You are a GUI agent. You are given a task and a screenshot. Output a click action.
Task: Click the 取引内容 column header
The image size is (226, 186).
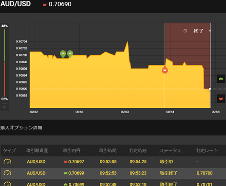coord(72,151)
